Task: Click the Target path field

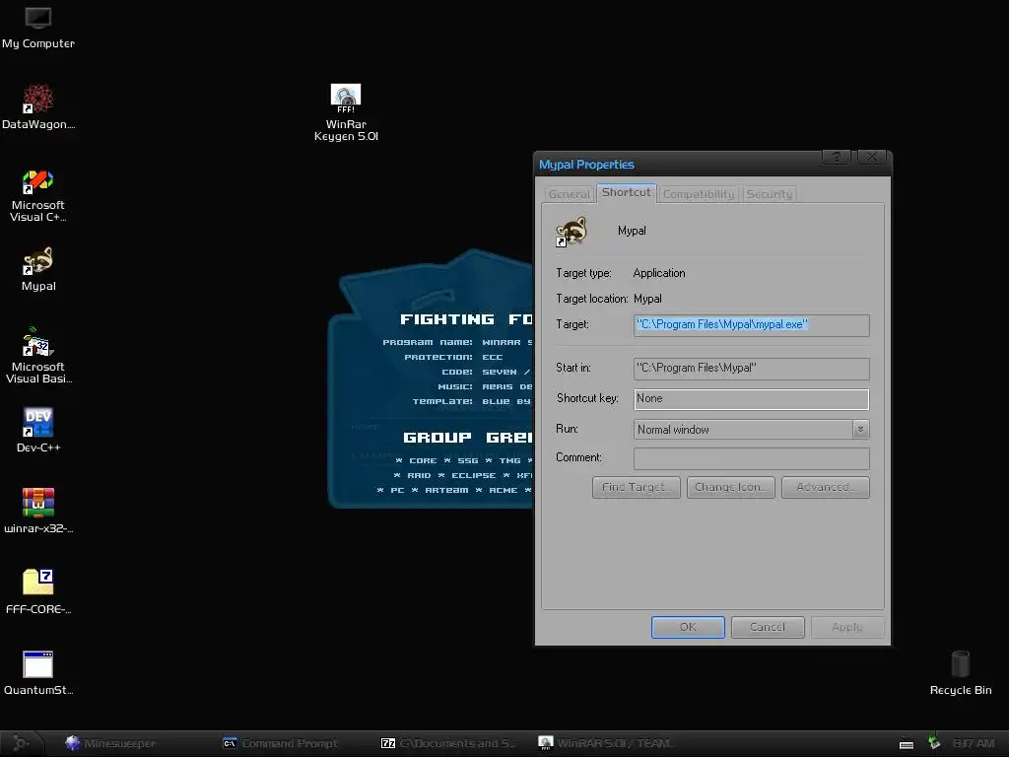Action: (x=751, y=325)
